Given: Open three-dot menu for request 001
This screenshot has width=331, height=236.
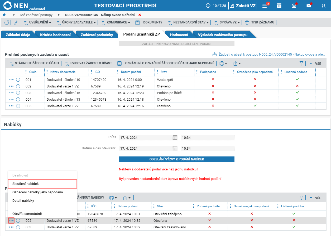Looking at the screenshot, I should (11, 80).
